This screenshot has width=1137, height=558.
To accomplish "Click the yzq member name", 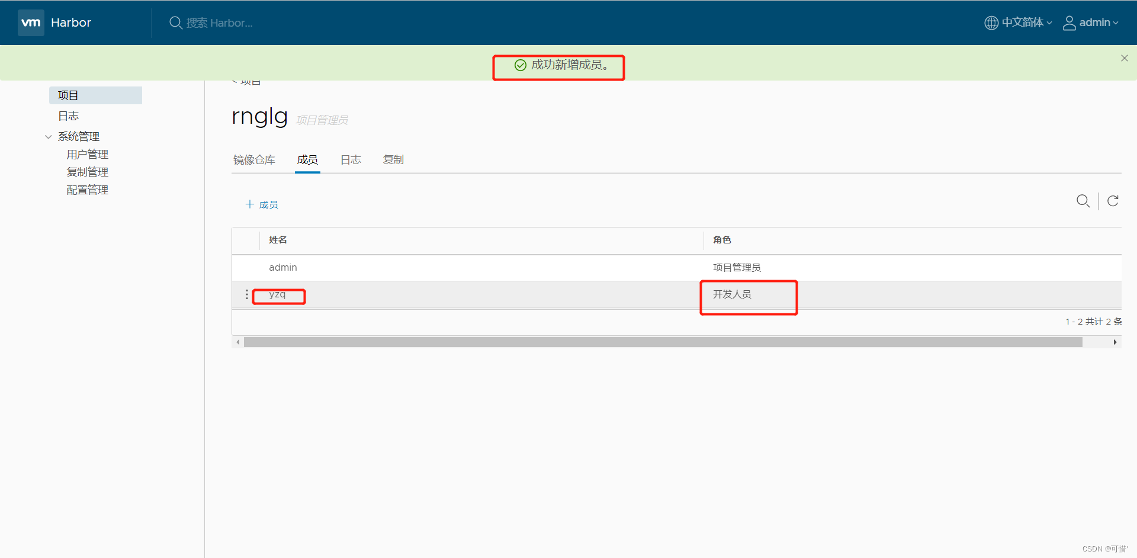I will 277,294.
